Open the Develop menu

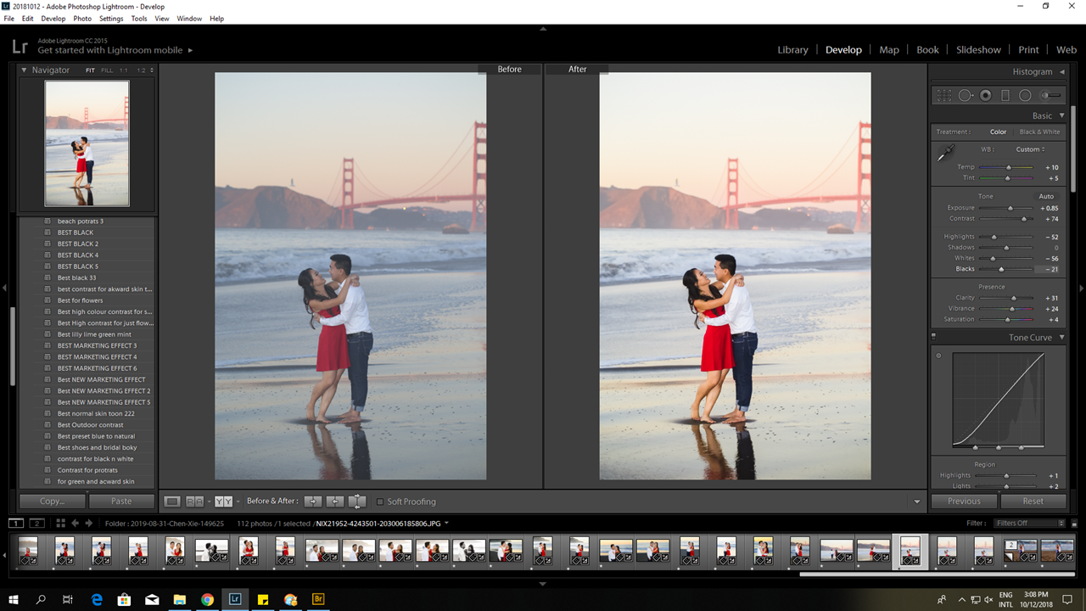(x=53, y=18)
